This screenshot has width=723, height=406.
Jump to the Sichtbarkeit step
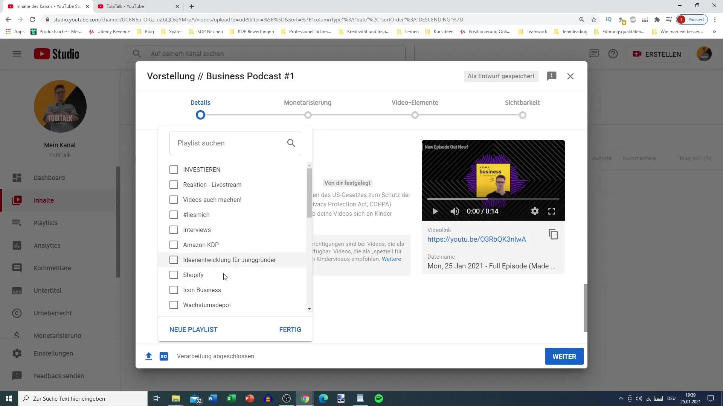[522, 109]
